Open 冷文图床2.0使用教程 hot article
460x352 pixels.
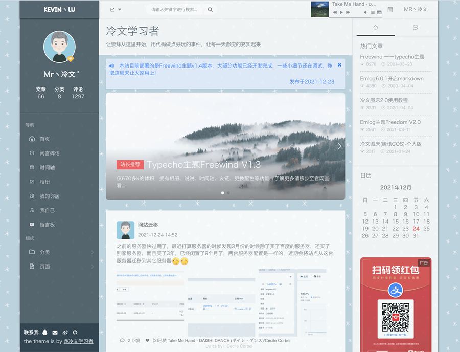pos(384,100)
